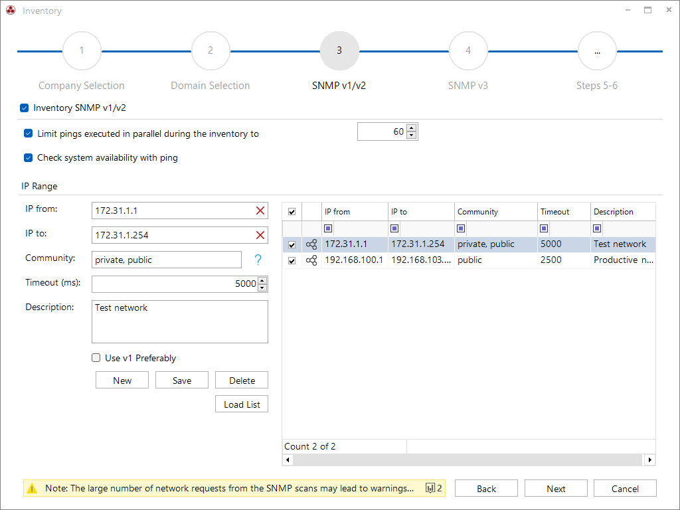The height and width of the screenshot is (510, 680).
Task: Select timeout cell showing 2500
Action: click(564, 260)
